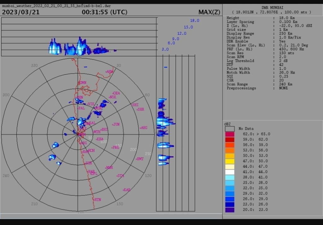
Task: Click the NSK station label
Action: [x=113, y=97]
